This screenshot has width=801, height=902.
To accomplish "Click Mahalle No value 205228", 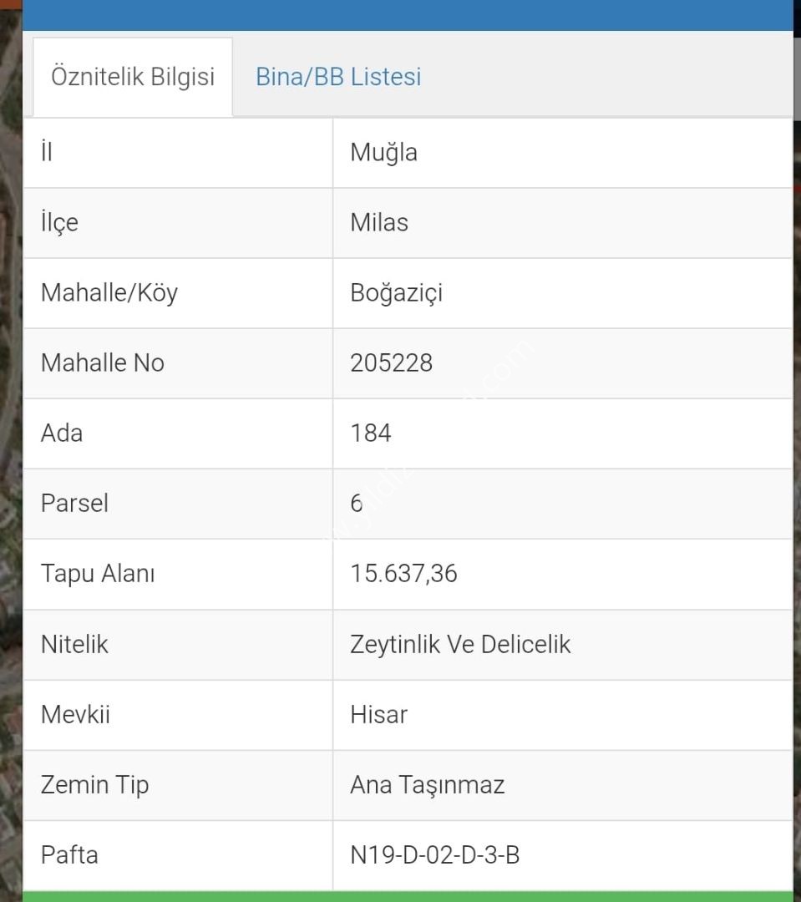I will 391,363.
